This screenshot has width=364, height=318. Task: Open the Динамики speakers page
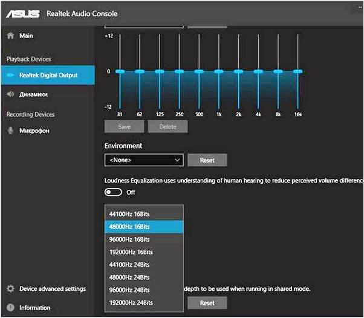tap(48, 94)
